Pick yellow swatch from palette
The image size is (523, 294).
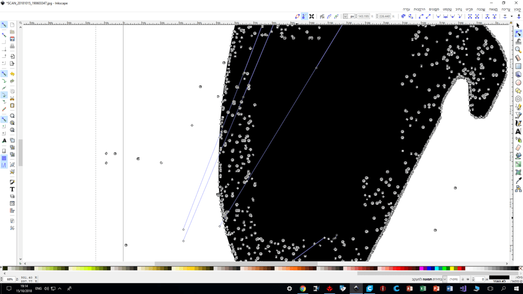point(452,268)
